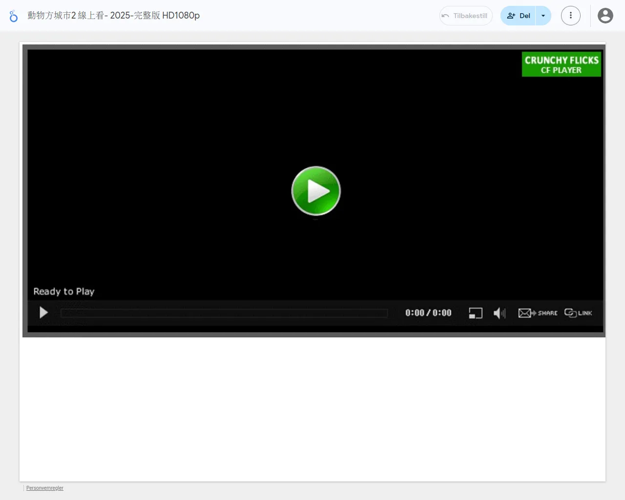Click the blank white page area below player
The width and height of the screenshot is (625, 500).
[x=312, y=410]
